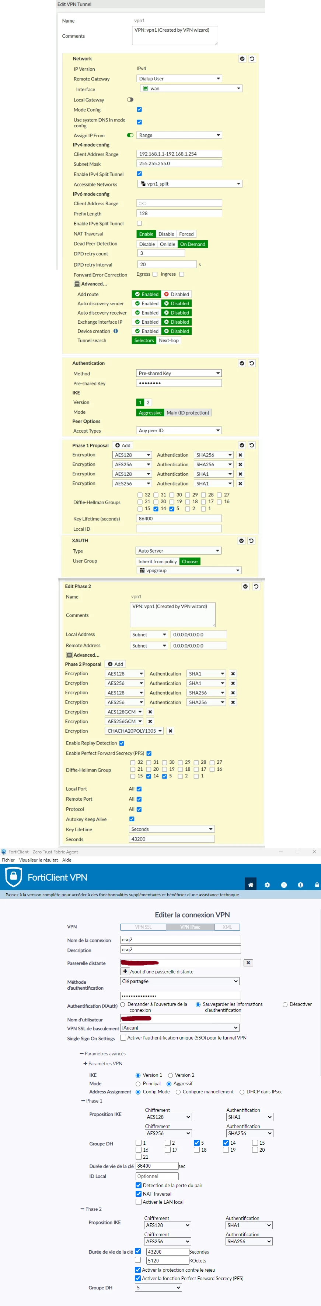Switch Tunnel search to Next-hop
This screenshot has width=321, height=1306.
(168, 341)
